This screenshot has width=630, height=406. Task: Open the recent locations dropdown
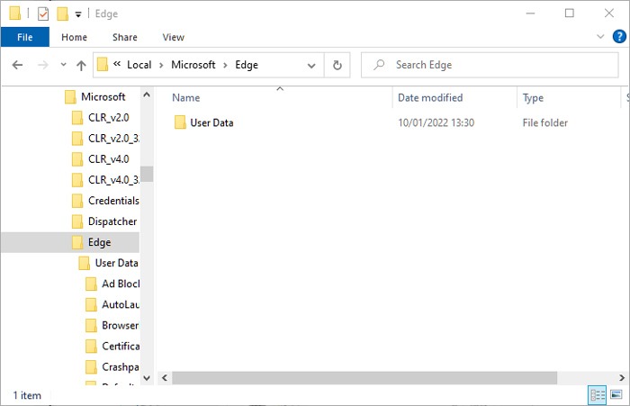coord(63,64)
